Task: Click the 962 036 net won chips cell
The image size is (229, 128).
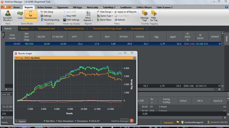Action: click(x=29, y=44)
